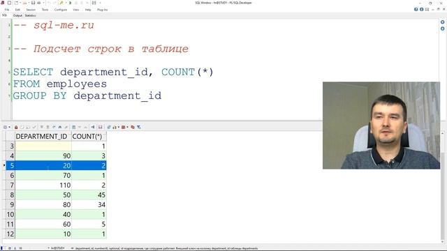The width and height of the screenshot is (447, 251).
Task: Click the DEPARTMENT_ID cell with value 70
Action: pyautogui.click(x=43, y=175)
